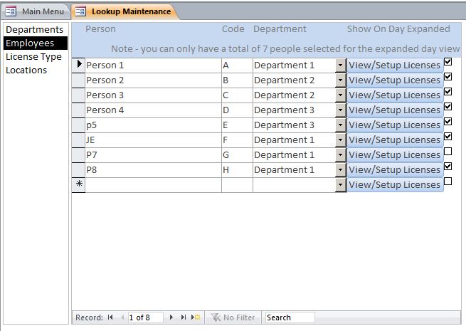Create new blank record star icon
The image size is (466, 331).
pos(196,317)
